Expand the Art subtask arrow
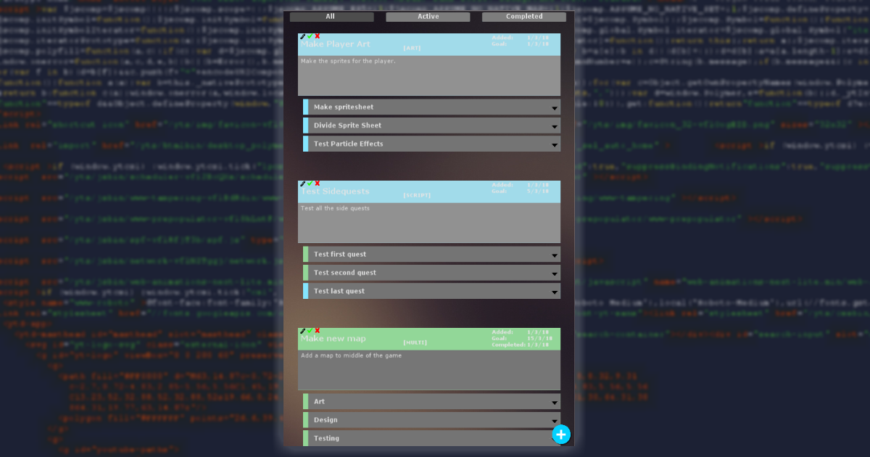870x457 pixels. pyautogui.click(x=555, y=403)
